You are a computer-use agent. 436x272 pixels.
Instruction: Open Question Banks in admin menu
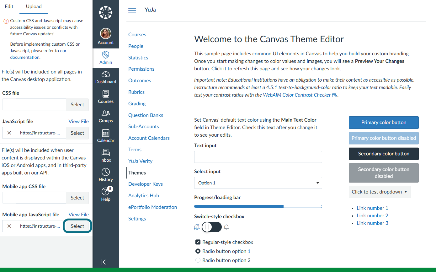[x=146, y=115]
